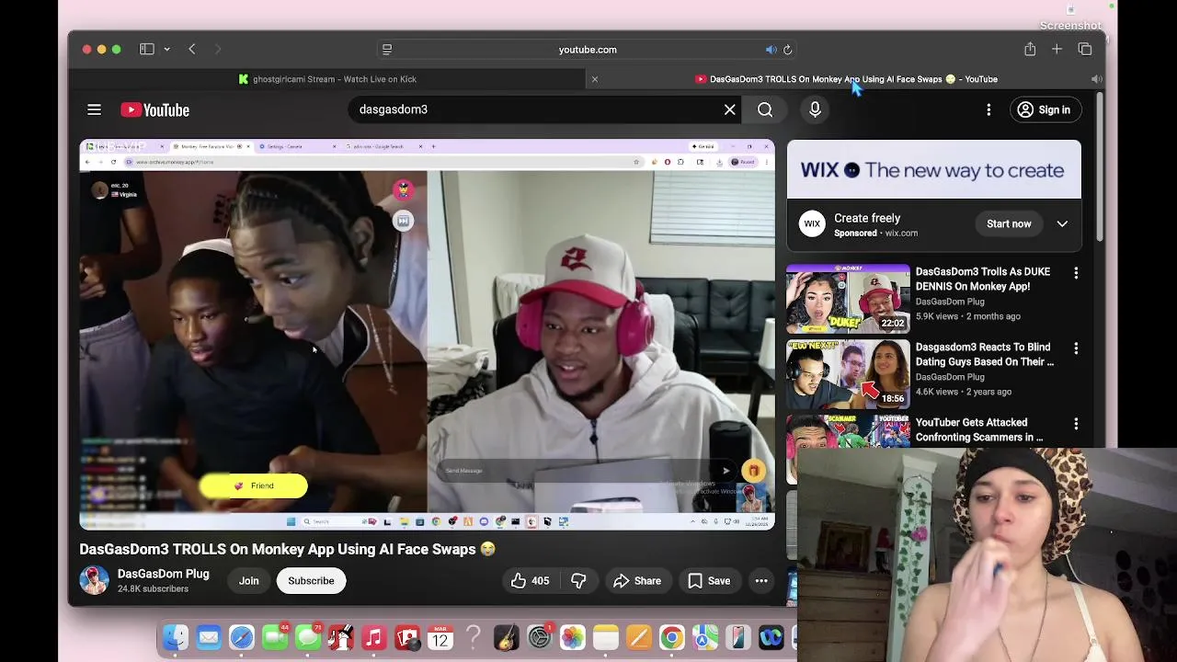1177x662 pixels.
Task: Open options menu for DUKE DENNIS video
Action: point(1076,273)
